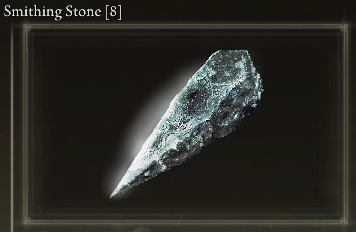Click the top horizontal border of the frame
This screenshot has width=356, height=232.
(x=185, y=27)
